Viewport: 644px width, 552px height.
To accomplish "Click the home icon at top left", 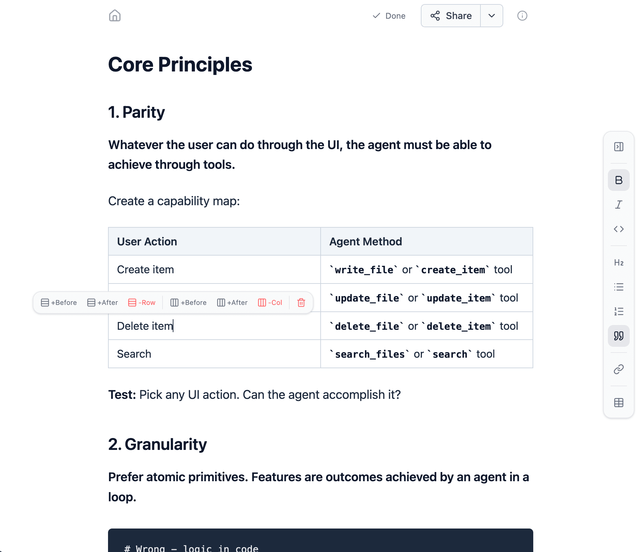I will point(115,16).
